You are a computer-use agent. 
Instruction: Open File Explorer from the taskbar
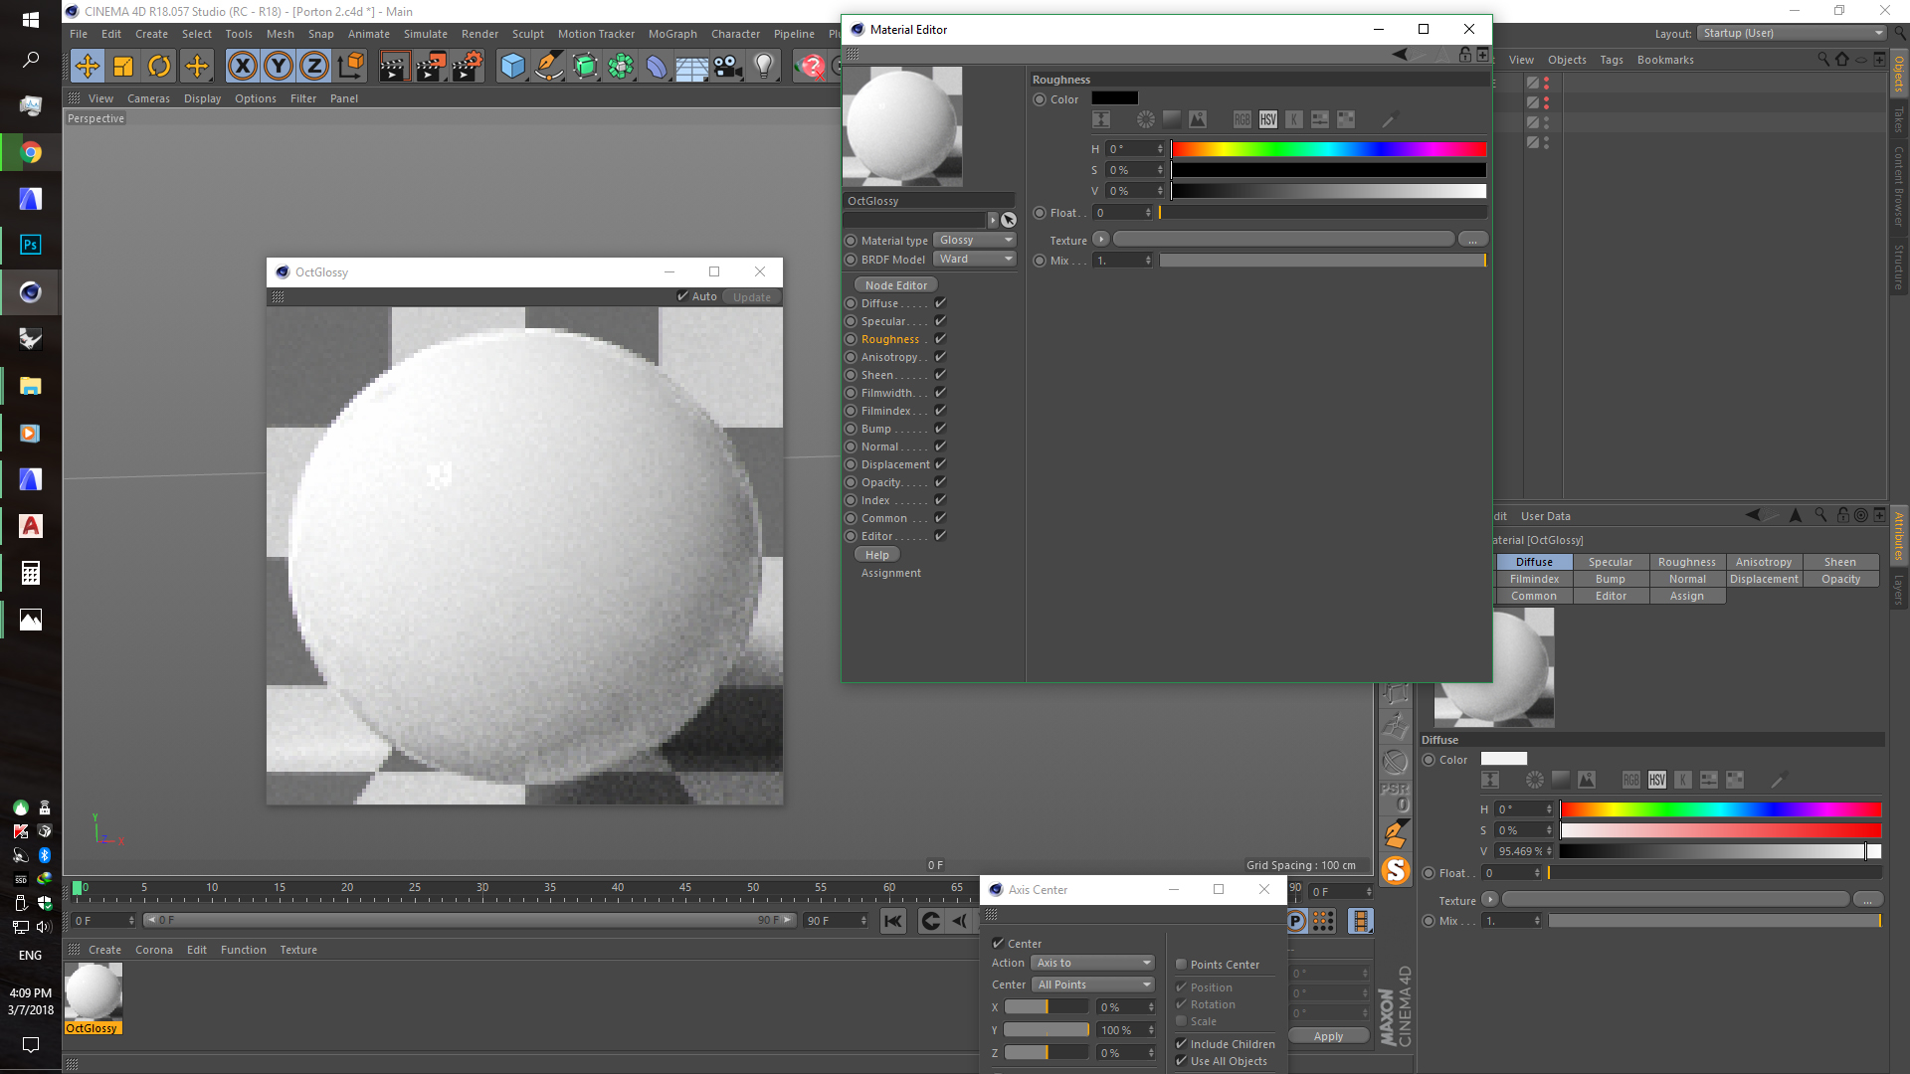[31, 386]
